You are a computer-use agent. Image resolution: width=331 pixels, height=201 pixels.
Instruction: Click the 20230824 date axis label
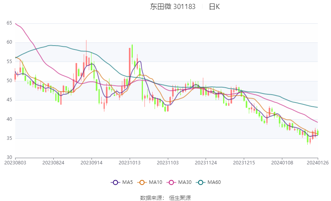pos(53,163)
